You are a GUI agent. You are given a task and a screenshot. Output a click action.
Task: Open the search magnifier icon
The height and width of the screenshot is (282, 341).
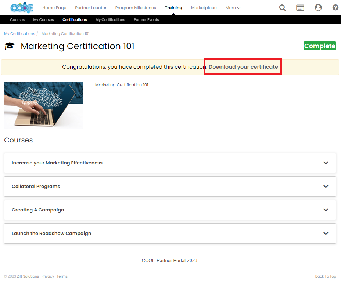pyautogui.click(x=282, y=8)
